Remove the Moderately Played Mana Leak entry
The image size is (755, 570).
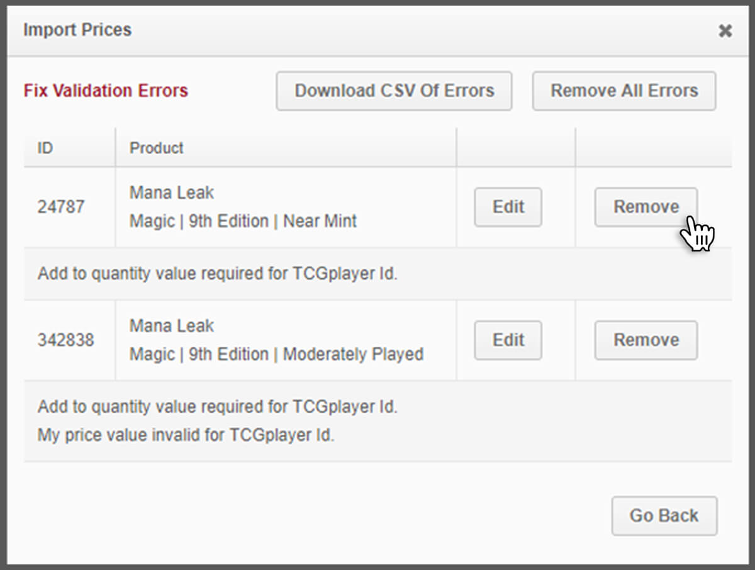click(x=646, y=340)
